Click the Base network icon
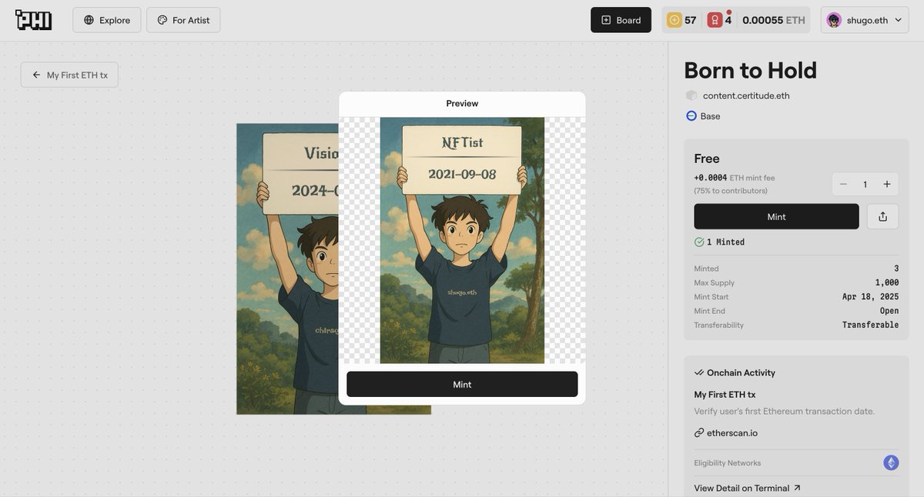 pyautogui.click(x=691, y=115)
